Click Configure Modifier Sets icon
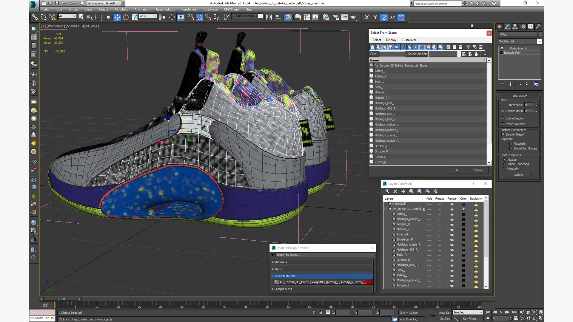 (x=536, y=84)
